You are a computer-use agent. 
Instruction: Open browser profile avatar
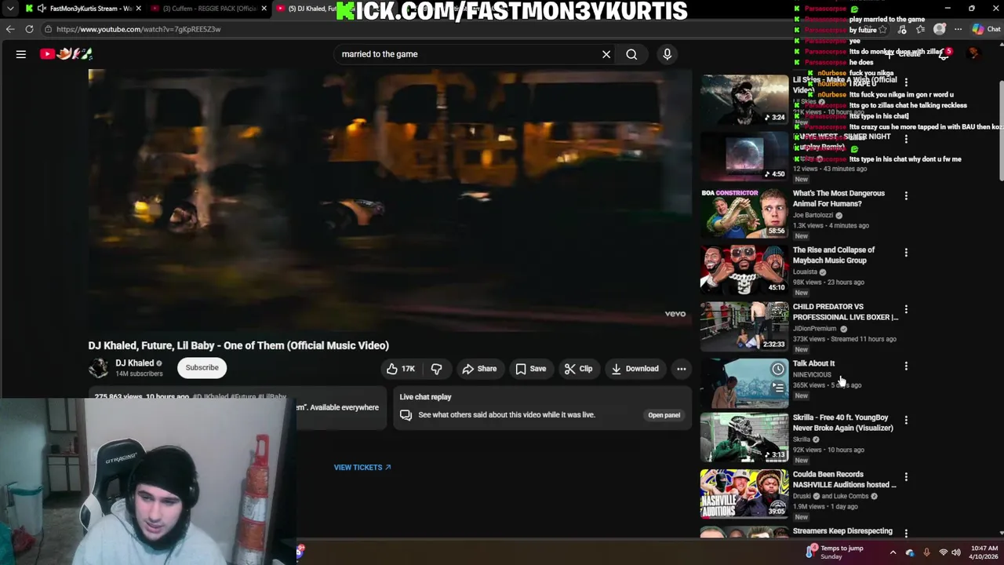[x=940, y=29]
